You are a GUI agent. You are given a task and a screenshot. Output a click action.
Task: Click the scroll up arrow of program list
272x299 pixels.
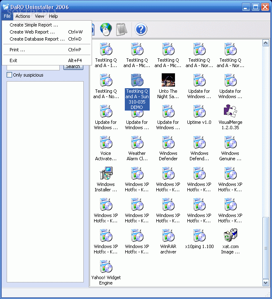(x=265, y=43)
